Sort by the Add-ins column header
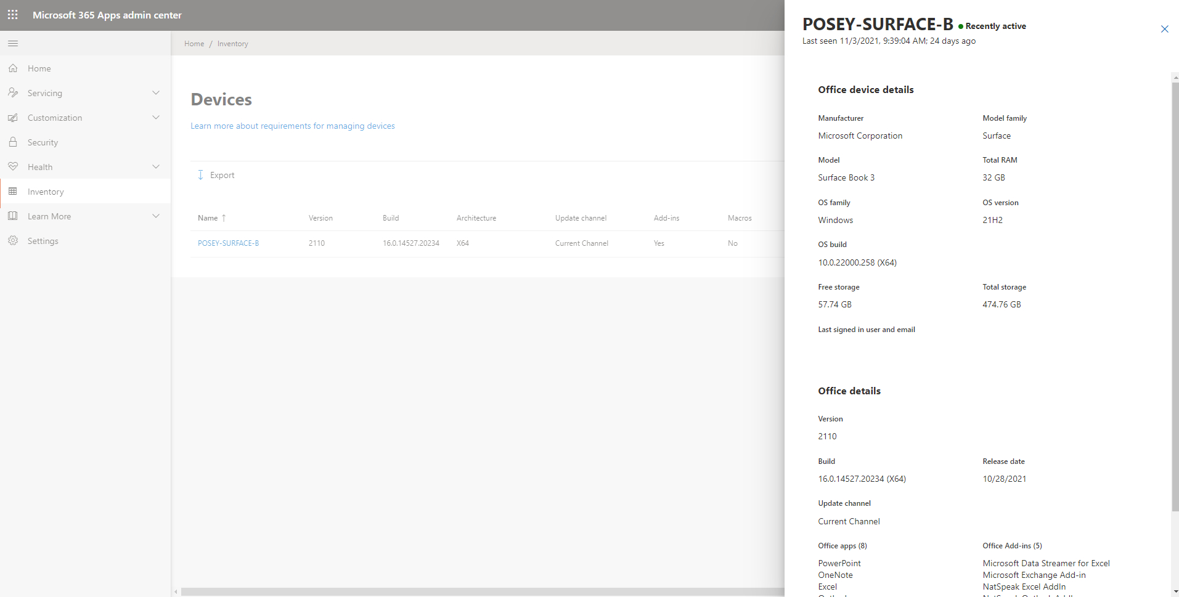The image size is (1179, 597). [666, 218]
